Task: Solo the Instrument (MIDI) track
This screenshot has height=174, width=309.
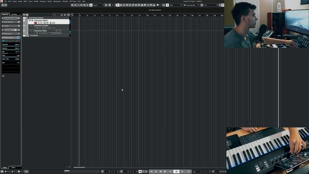Action: [32, 20]
